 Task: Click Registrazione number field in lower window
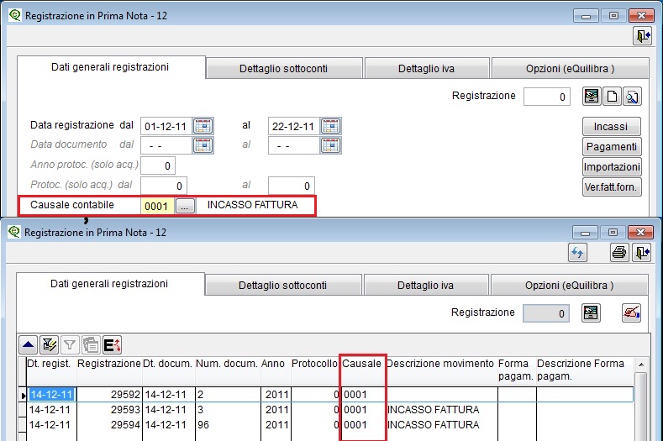click(x=546, y=313)
